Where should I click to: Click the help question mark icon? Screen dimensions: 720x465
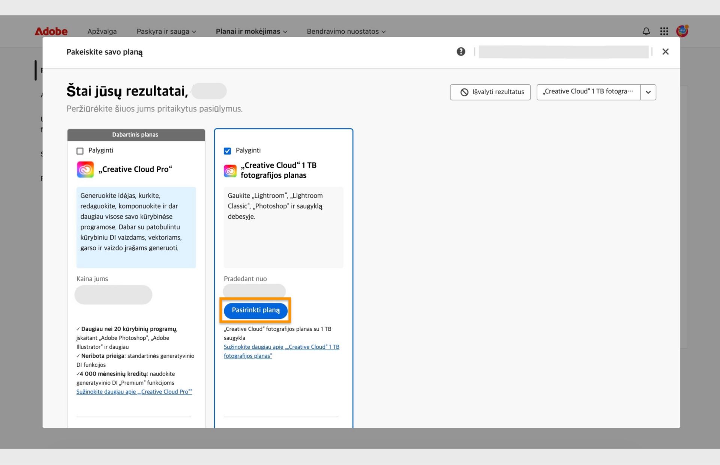pyautogui.click(x=460, y=52)
